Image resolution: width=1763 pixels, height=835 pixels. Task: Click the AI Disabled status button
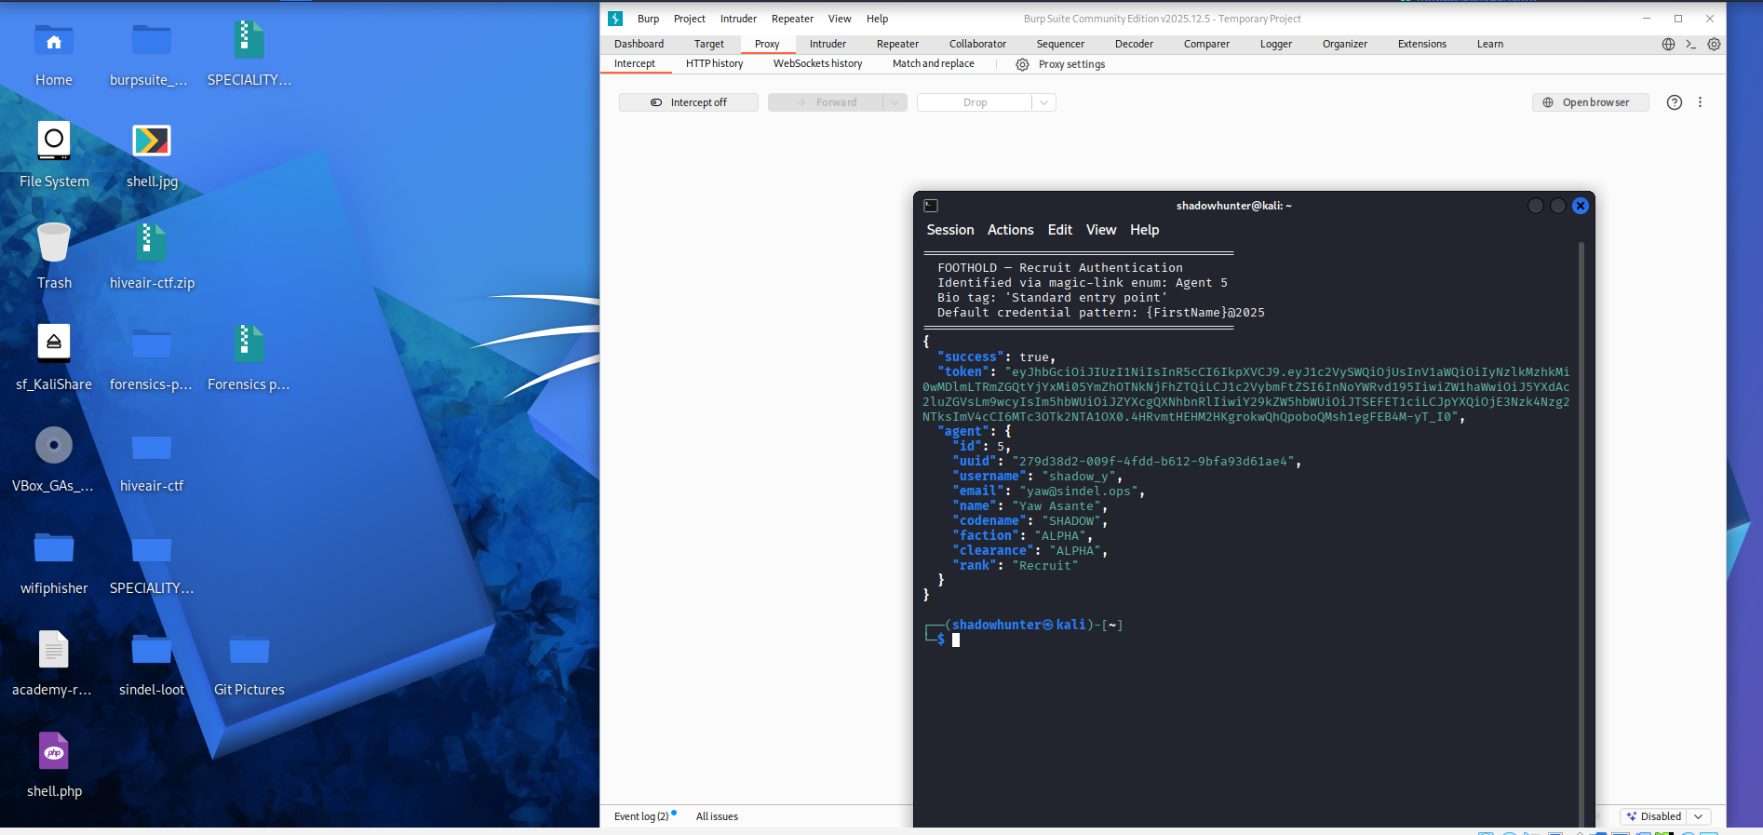coord(1654,816)
